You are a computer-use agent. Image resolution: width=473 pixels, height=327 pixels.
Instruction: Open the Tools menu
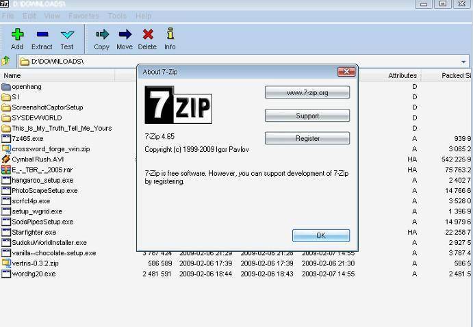[117, 16]
